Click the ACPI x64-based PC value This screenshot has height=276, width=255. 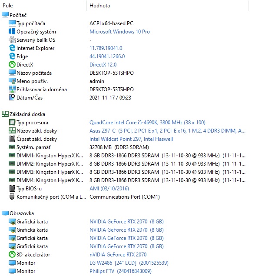click(111, 23)
